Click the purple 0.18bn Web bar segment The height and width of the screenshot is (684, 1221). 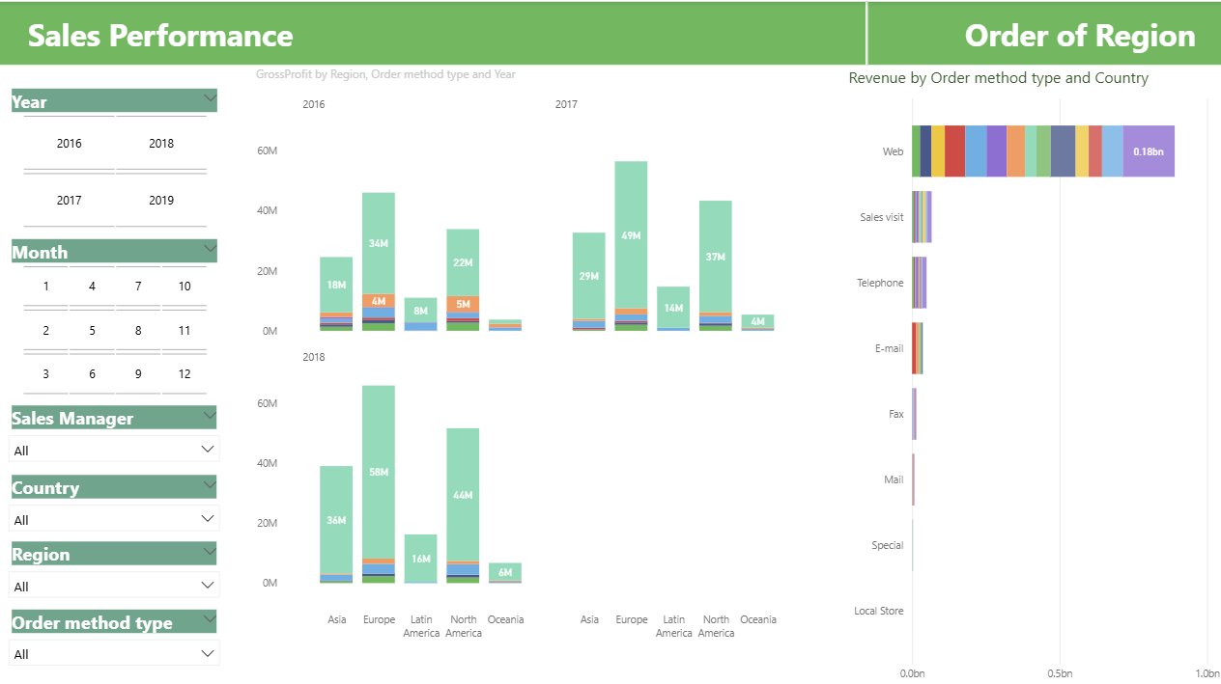(x=1149, y=151)
